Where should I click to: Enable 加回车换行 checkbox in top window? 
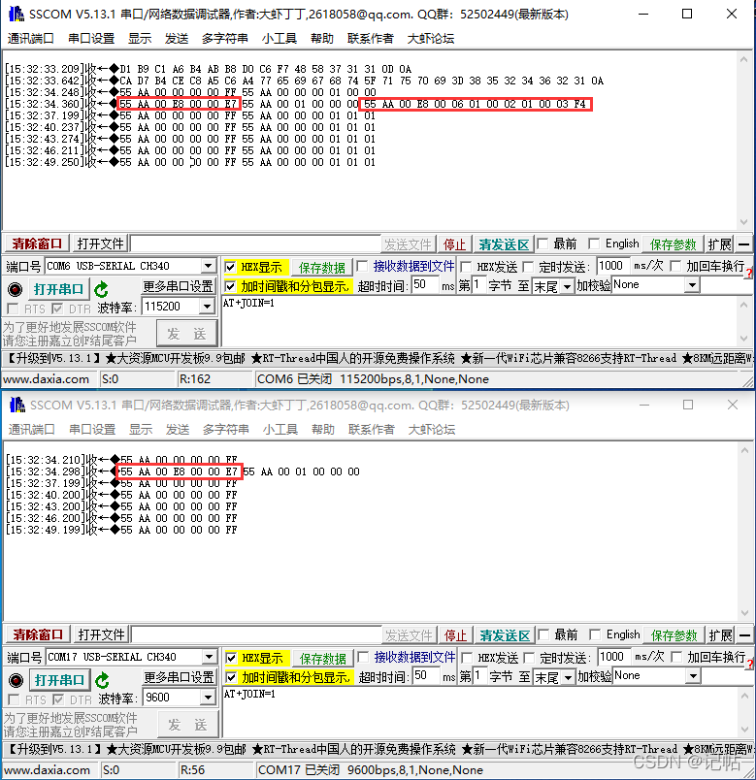pos(675,266)
